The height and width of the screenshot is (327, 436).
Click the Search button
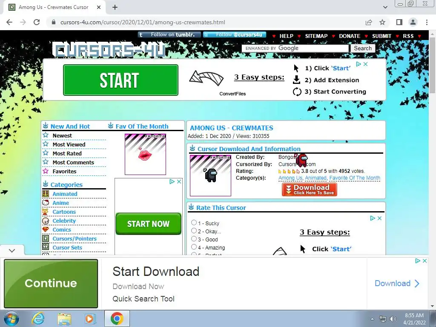pos(363,49)
